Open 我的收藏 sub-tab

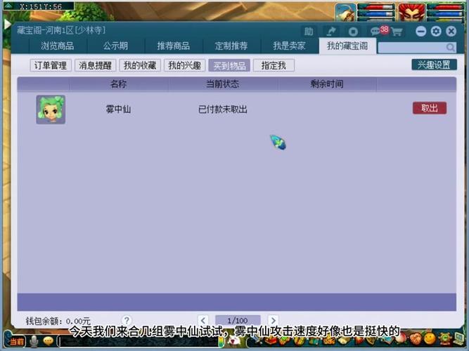pyautogui.click(x=140, y=65)
